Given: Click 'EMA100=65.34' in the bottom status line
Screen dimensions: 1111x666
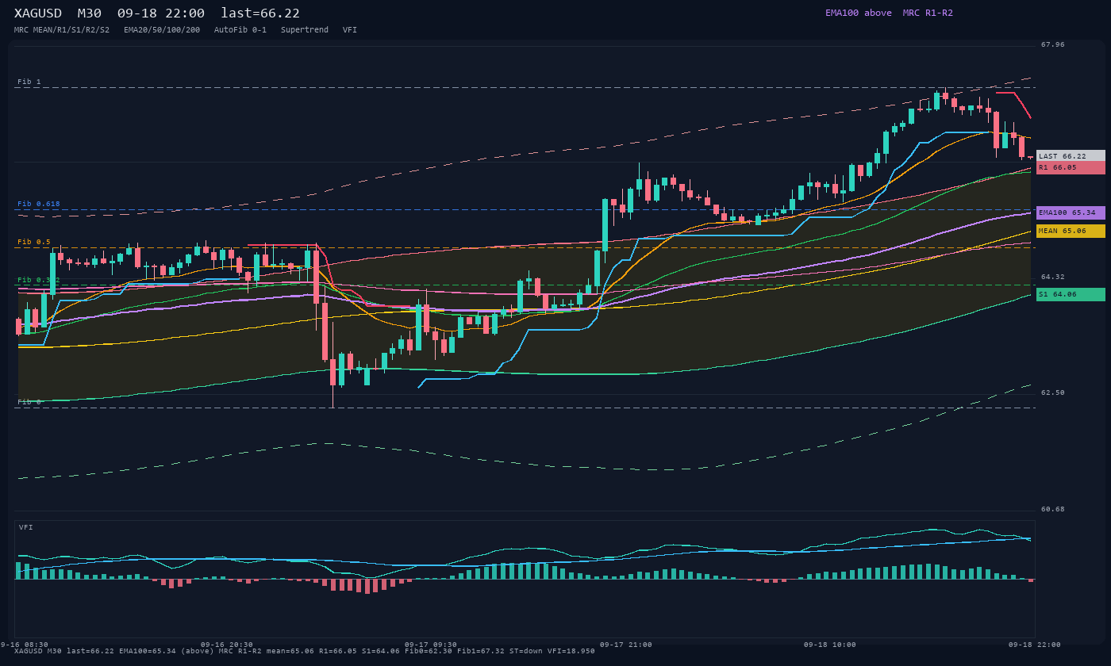Looking at the screenshot, I should (x=148, y=651).
